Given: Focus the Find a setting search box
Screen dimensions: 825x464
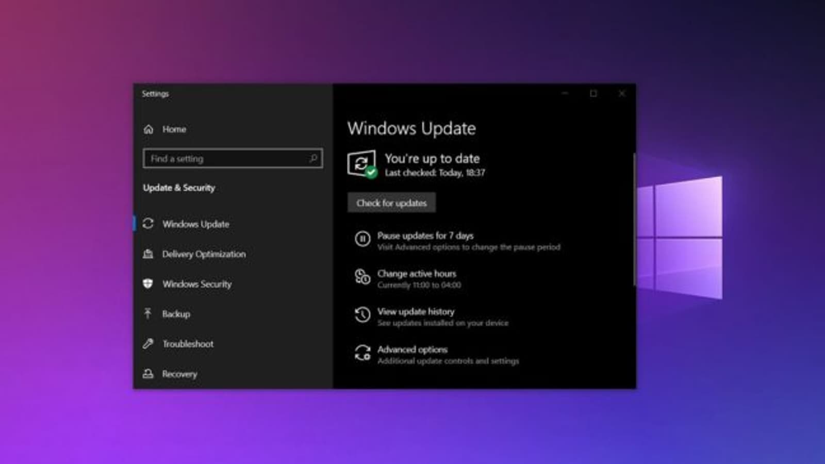Looking at the screenshot, I should coord(233,158).
